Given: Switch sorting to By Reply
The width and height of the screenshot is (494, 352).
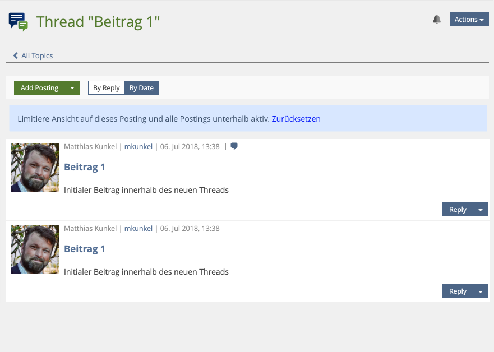Looking at the screenshot, I should 107,88.
